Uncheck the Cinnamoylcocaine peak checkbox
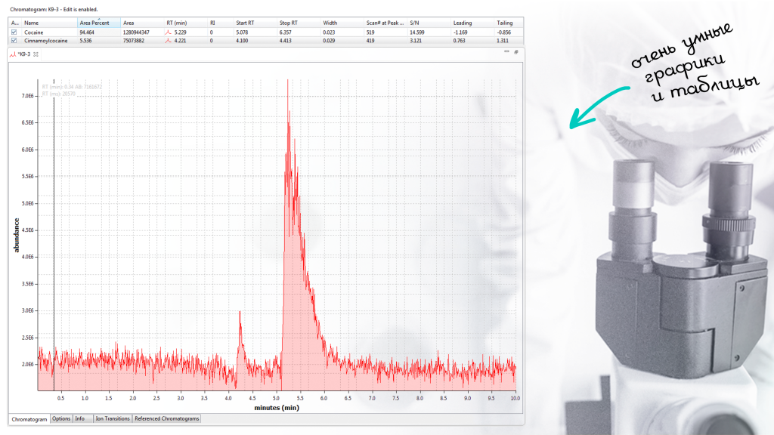The image size is (774, 435). click(14, 41)
